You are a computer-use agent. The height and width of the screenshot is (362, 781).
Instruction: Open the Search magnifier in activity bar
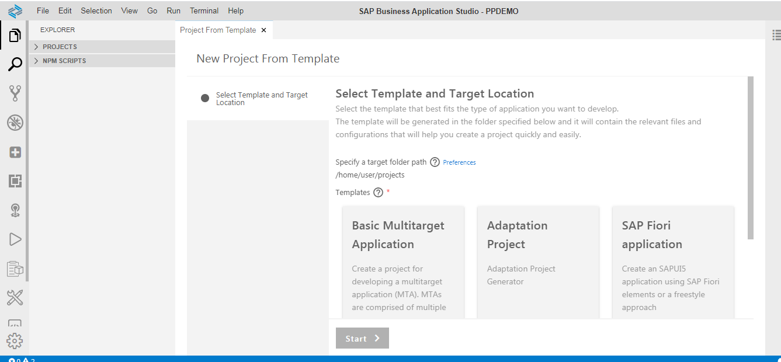tap(15, 64)
